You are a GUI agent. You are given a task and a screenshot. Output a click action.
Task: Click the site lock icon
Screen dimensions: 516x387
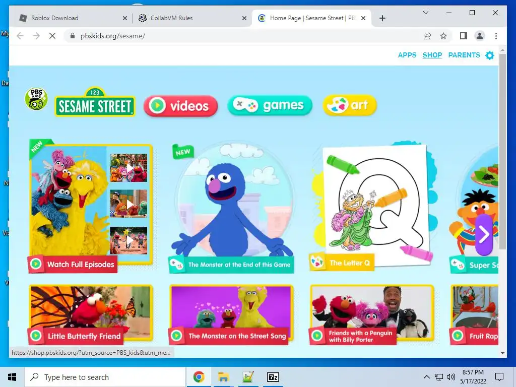pyautogui.click(x=73, y=36)
